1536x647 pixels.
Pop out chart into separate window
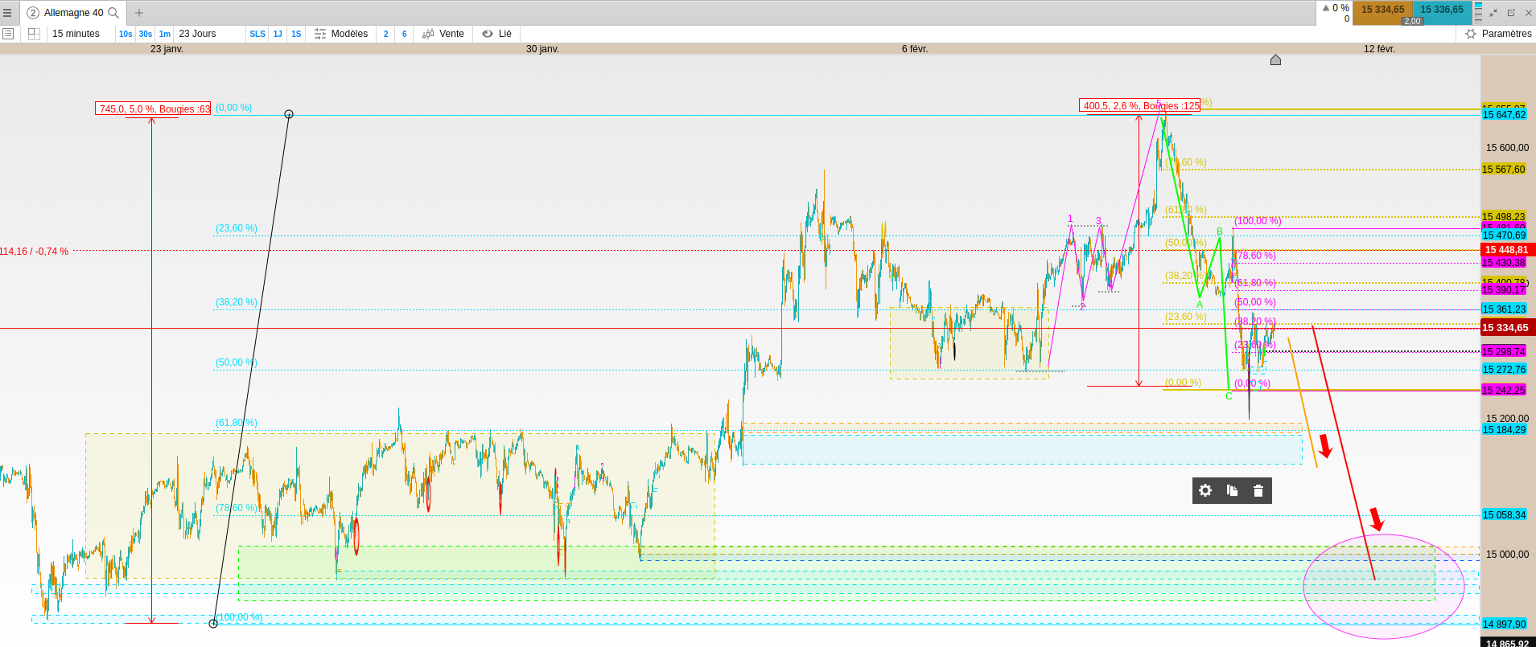[x=1511, y=13]
